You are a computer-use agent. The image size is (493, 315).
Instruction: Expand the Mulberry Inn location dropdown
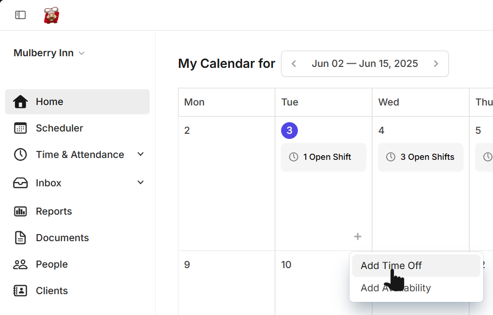(x=49, y=53)
